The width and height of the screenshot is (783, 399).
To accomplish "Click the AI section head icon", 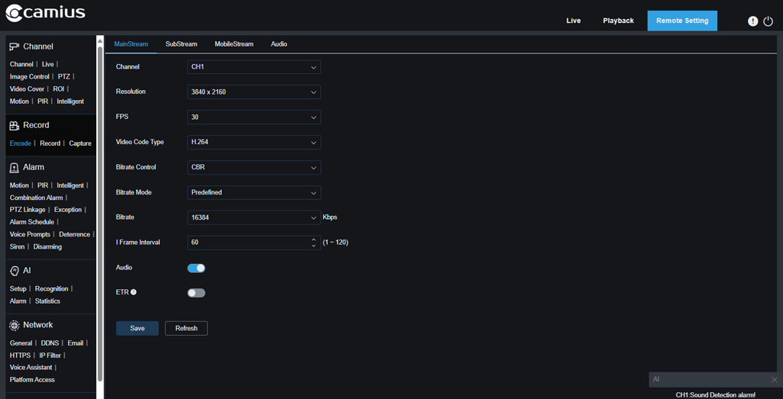I will click(14, 271).
